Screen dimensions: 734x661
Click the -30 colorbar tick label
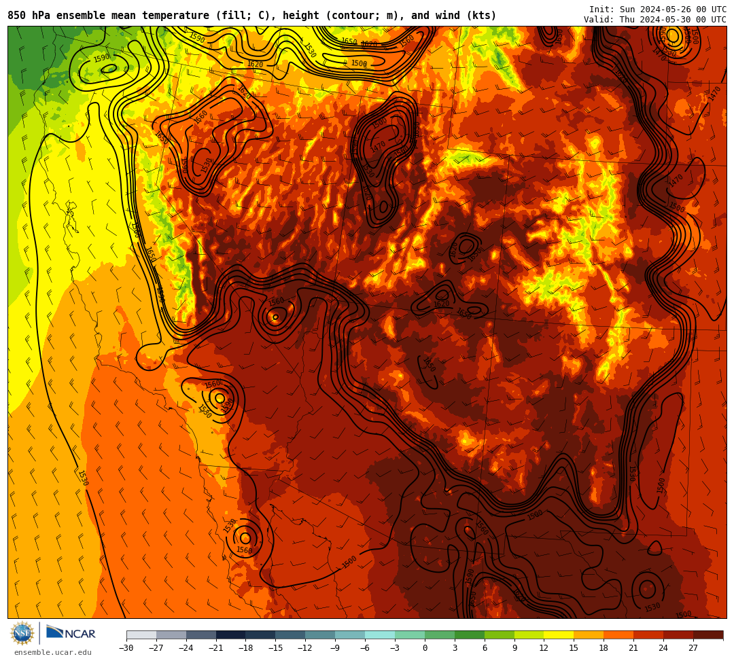[x=126, y=648]
